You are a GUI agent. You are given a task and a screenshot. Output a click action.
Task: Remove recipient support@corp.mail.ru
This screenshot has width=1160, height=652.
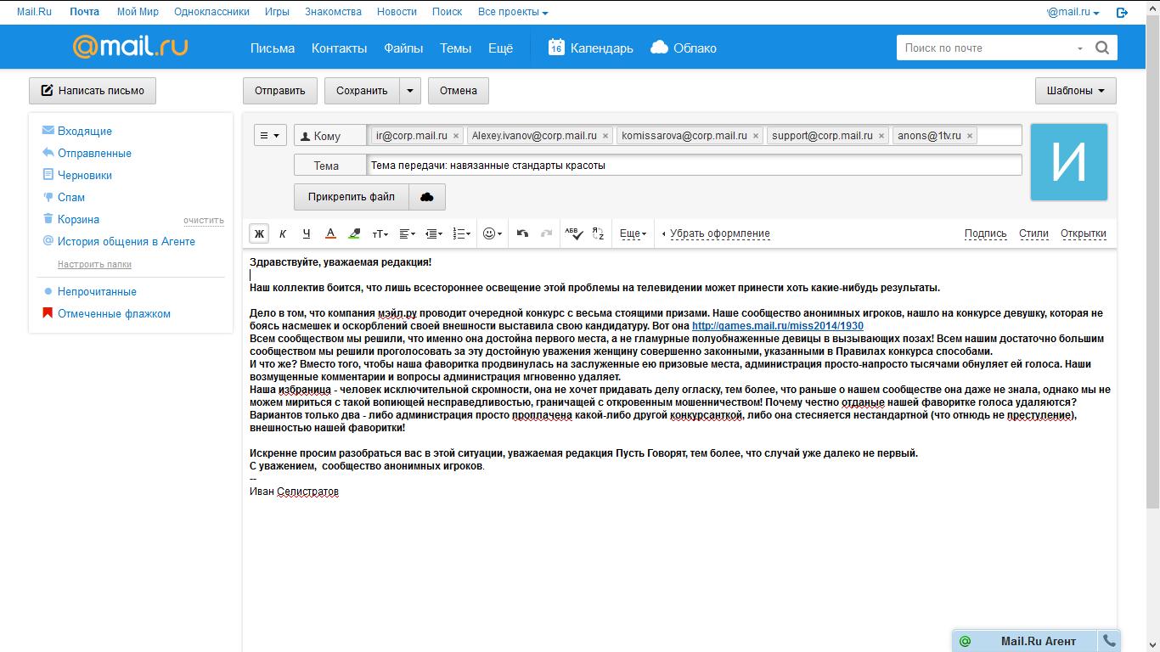[881, 136]
